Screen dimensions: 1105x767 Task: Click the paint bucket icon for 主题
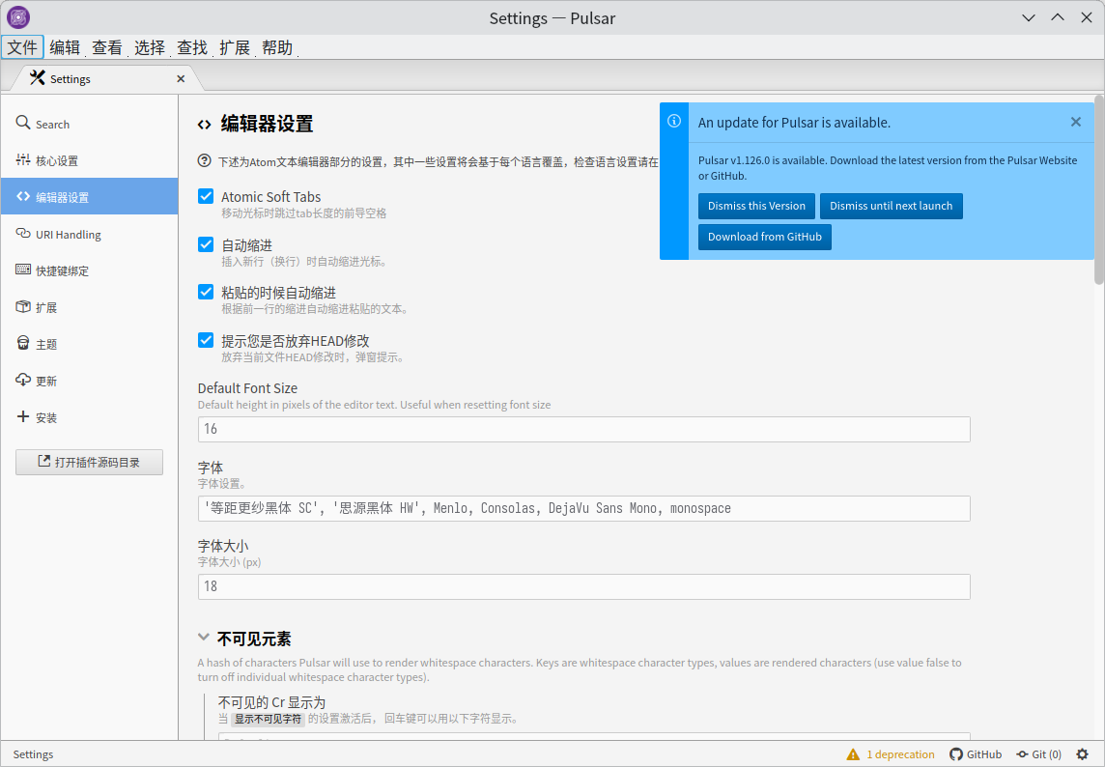coord(23,343)
